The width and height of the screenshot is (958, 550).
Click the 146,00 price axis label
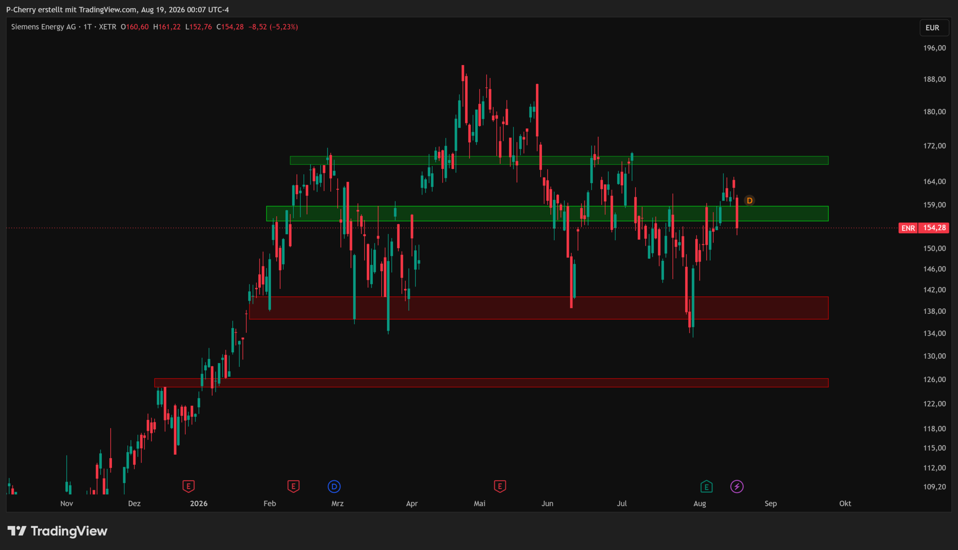[x=934, y=269]
